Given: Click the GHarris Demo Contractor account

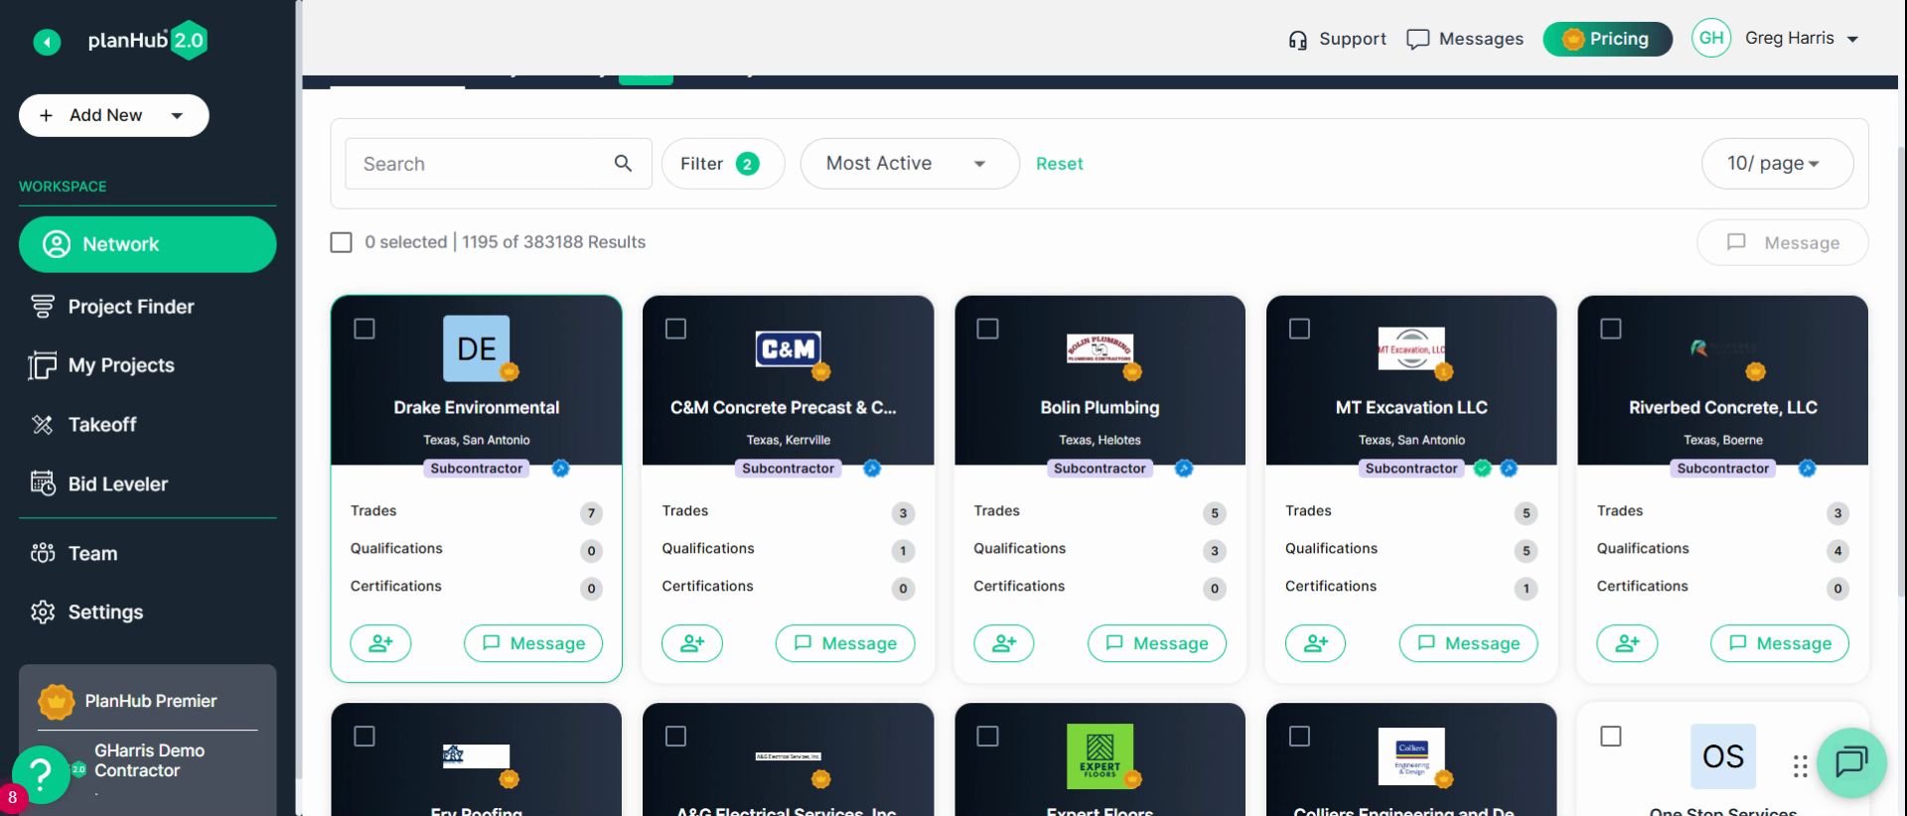Looking at the screenshot, I should coord(149,761).
